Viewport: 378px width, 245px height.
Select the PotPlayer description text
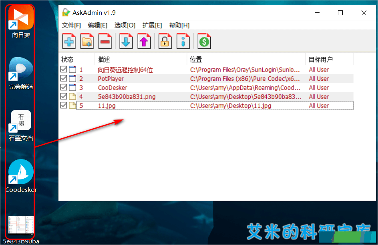111,79
